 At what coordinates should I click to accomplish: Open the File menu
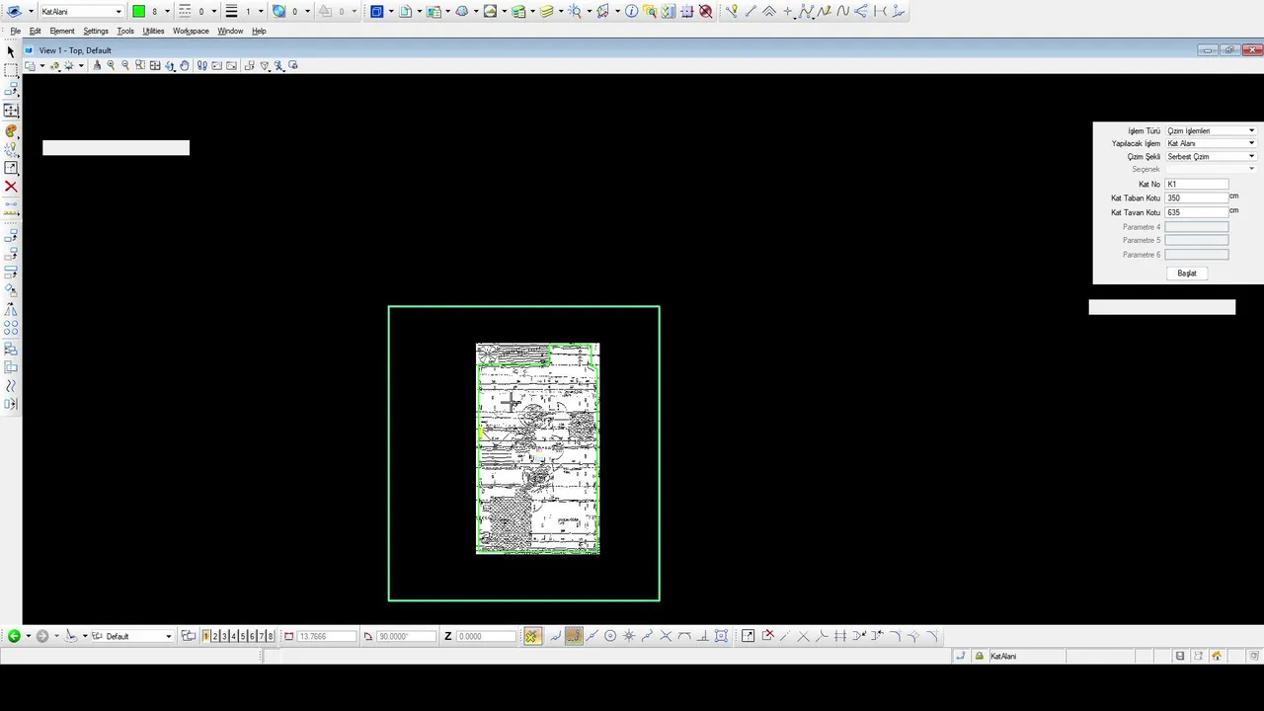point(15,32)
